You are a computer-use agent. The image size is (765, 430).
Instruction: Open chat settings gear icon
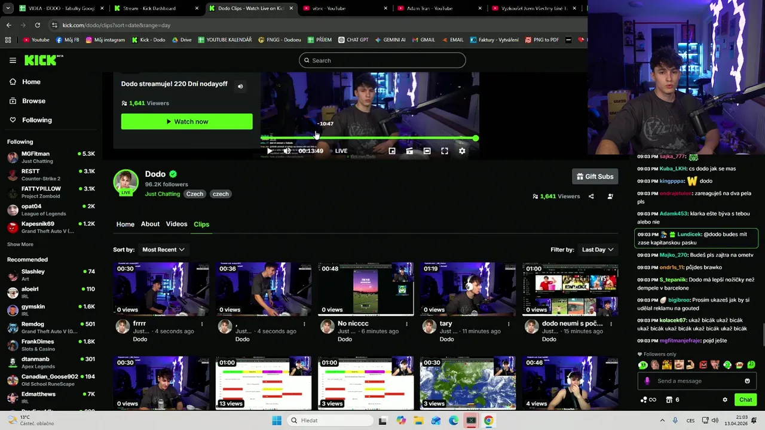point(725,400)
